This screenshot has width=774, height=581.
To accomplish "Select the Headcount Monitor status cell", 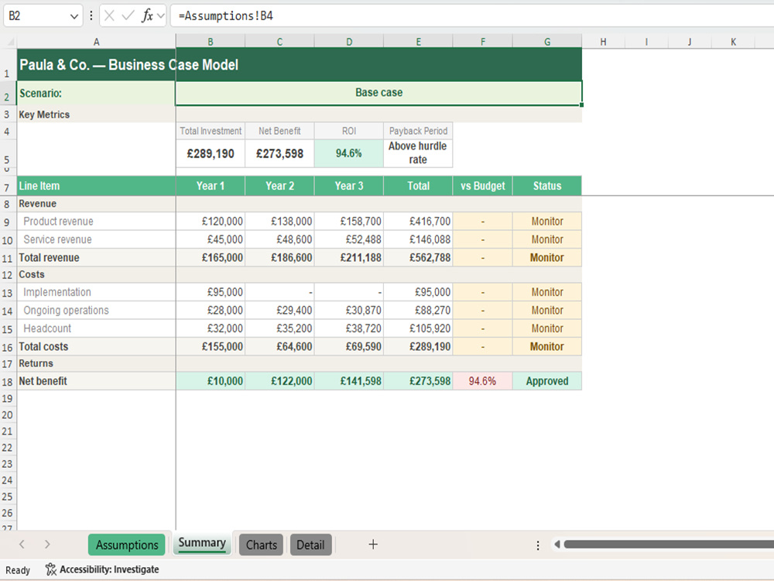I will (x=547, y=328).
